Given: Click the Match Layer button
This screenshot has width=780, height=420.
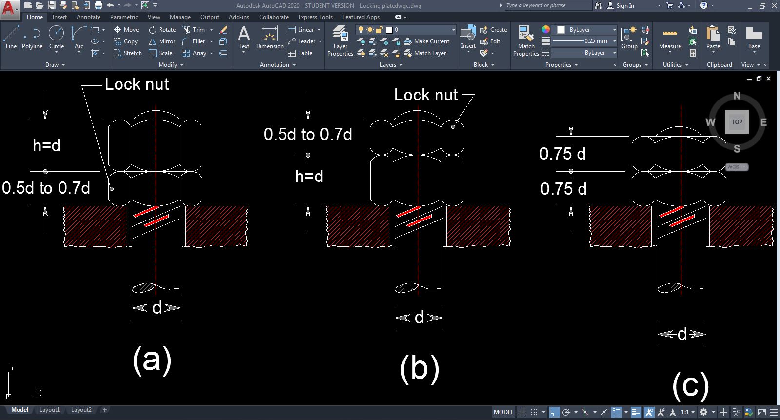Looking at the screenshot, I should click(x=425, y=53).
